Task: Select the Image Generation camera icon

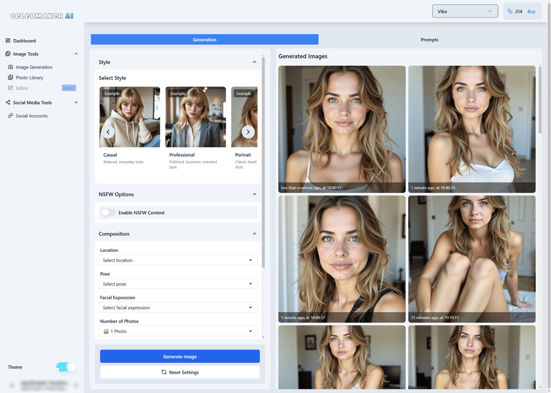Action: click(11, 67)
